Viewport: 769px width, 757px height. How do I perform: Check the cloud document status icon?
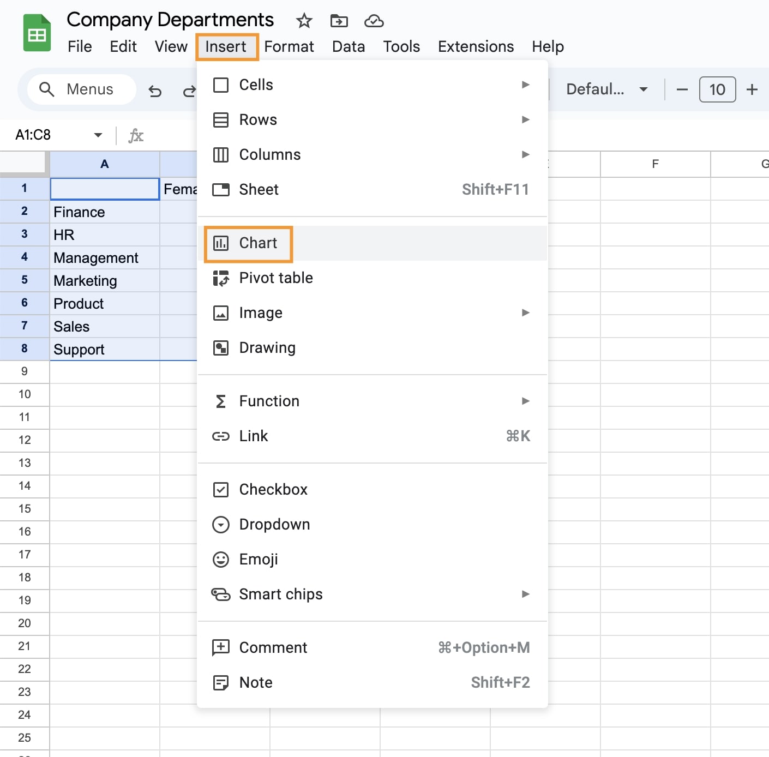374,21
